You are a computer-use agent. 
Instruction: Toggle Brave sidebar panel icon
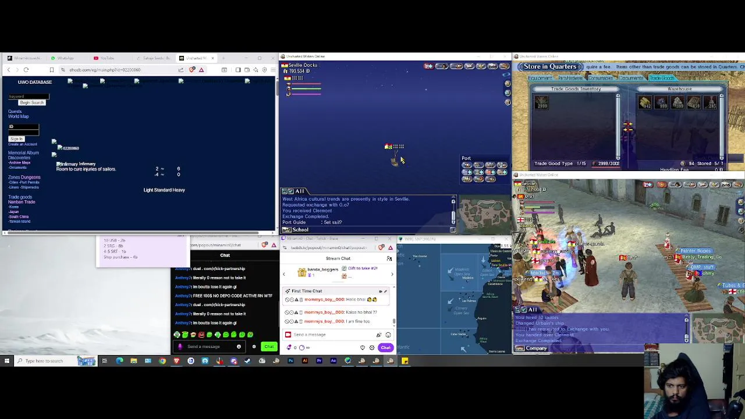(237, 70)
